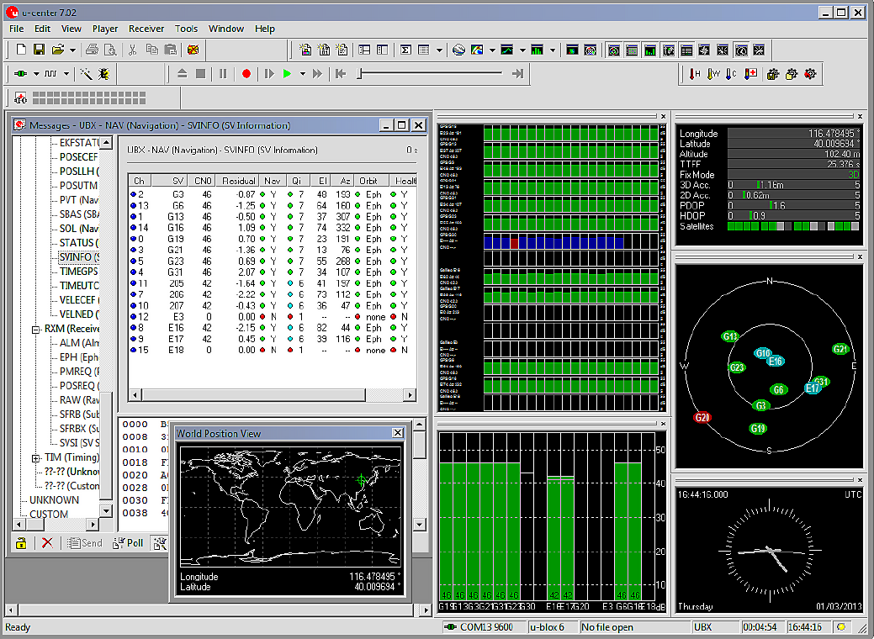Click the red X clear icon
This screenshot has height=639, width=874.
pos(47,543)
